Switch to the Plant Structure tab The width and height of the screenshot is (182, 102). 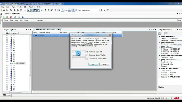12,33
